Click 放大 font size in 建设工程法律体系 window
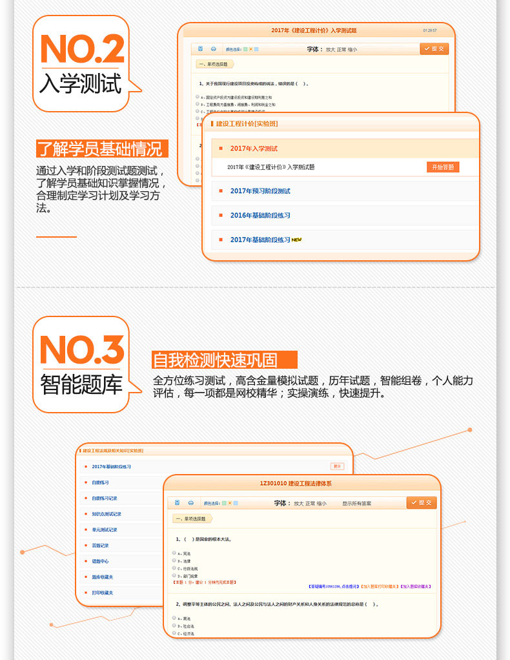Image resolution: width=510 pixels, height=660 pixels. [x=298, y=504]
